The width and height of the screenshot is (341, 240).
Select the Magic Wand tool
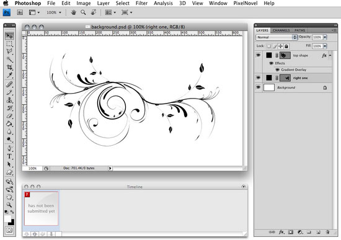9,59
